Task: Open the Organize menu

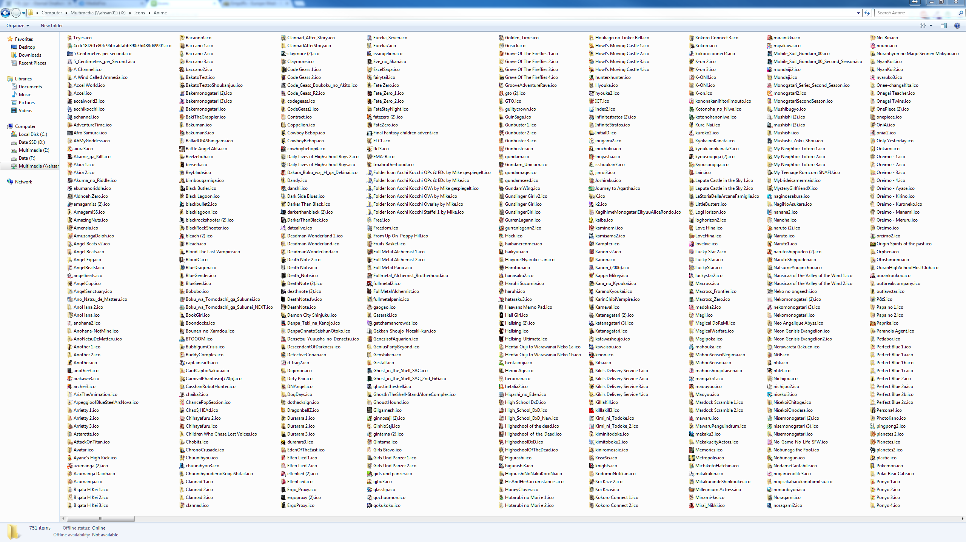Action: click(17, 26)
